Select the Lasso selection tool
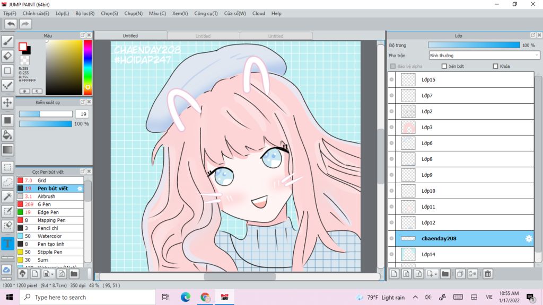The height and width of the screenshot is (305, 543). point(7,182)
